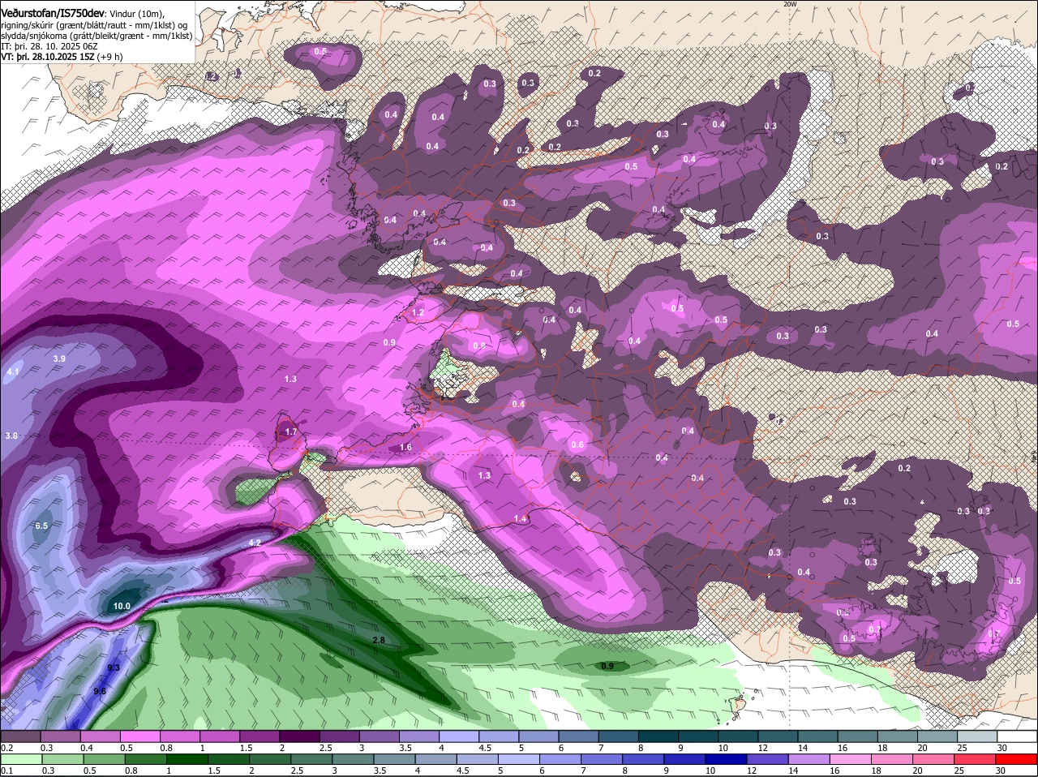1038x777 pixels.
Task: Pick the red swatch at 30 in the lower legend row
Action: point(1017,759)
